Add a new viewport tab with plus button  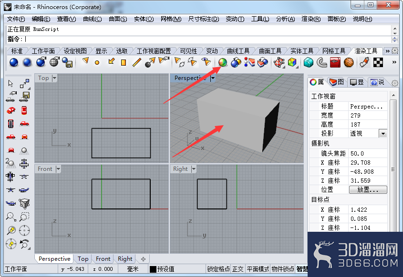pyautogui.click(x=143, y=259)
